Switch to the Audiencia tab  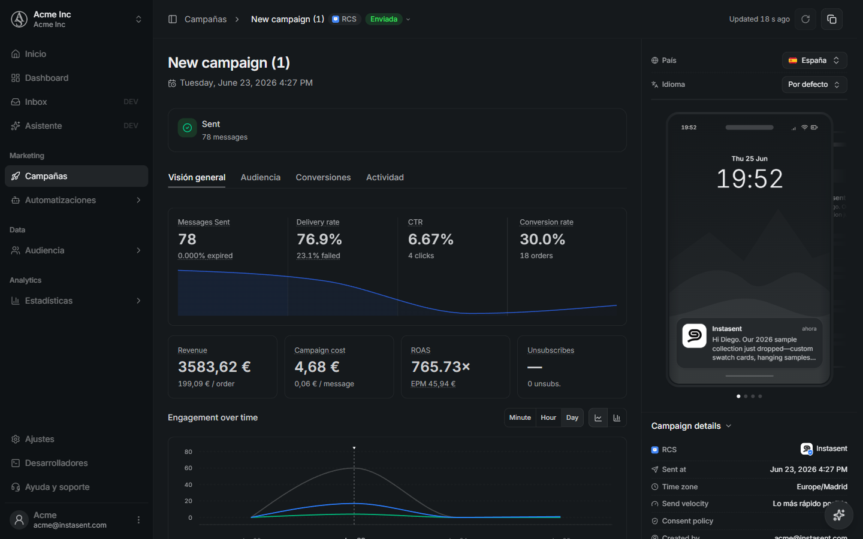click(261, 177)
